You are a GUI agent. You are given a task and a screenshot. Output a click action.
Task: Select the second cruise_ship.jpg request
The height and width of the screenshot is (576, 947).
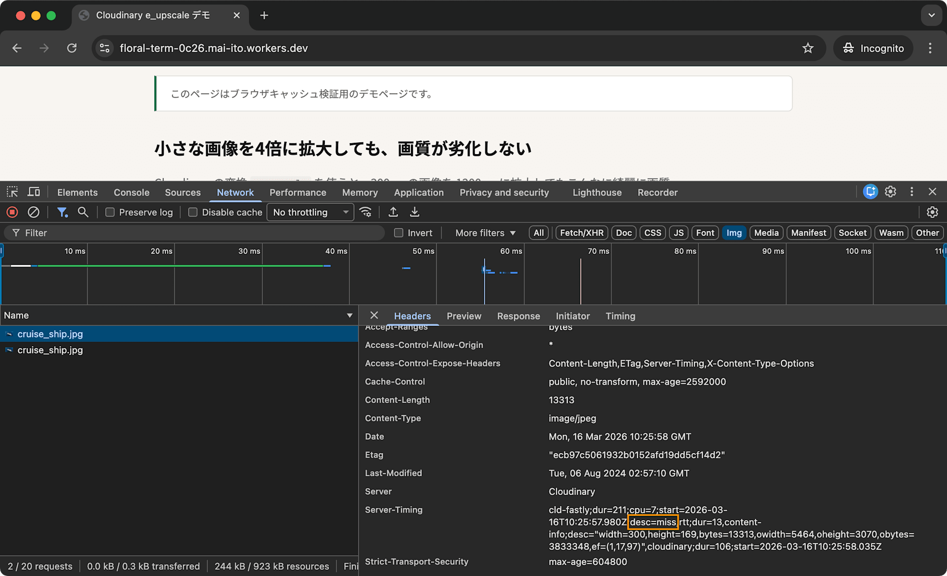pos(49,350)
